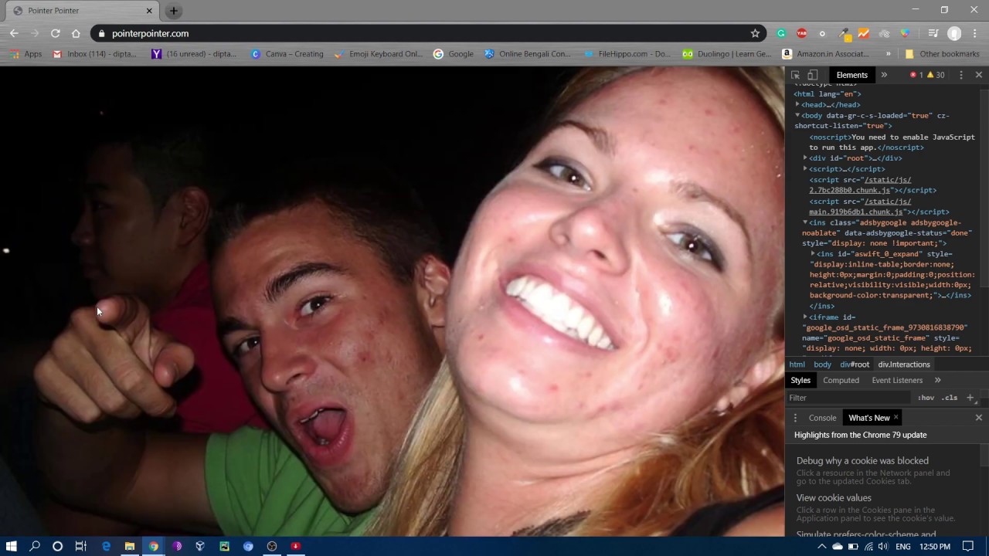The height and width of the screenshot is (556, 989).
Task: Switch to the Computed tab
Action: coord(841,380)
